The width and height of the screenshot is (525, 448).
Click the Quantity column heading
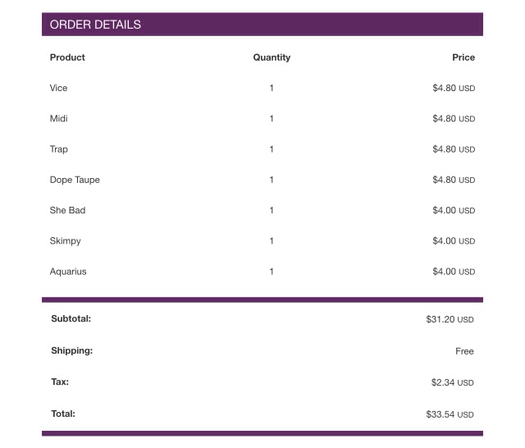[272, 57]
